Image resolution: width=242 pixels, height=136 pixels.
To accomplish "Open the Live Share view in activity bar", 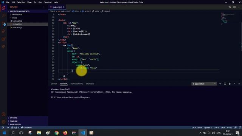I will tap(3, 46).
